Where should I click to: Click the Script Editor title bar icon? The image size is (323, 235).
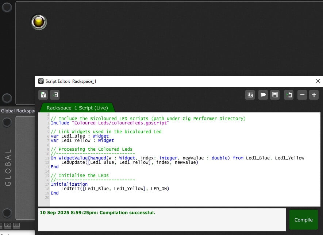click(41, 81)
